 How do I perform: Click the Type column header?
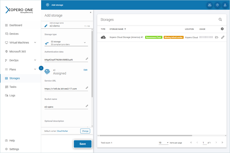(x=103, y=29)
